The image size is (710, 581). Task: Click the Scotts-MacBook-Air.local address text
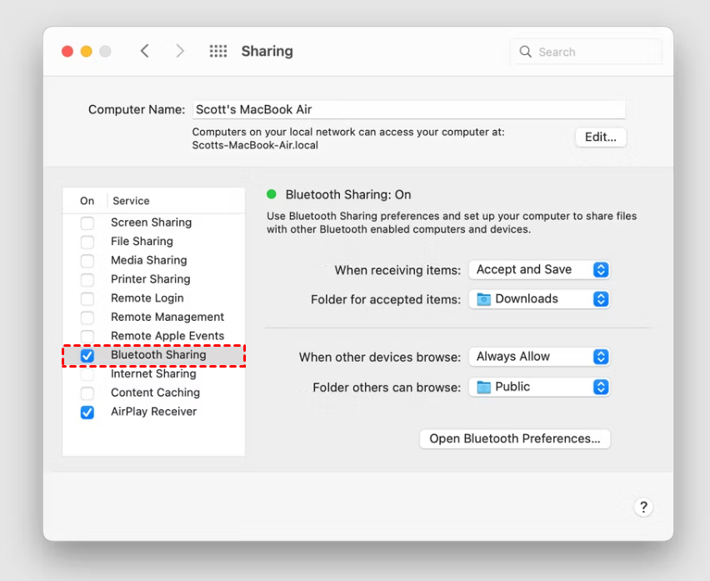pos(255,145)
